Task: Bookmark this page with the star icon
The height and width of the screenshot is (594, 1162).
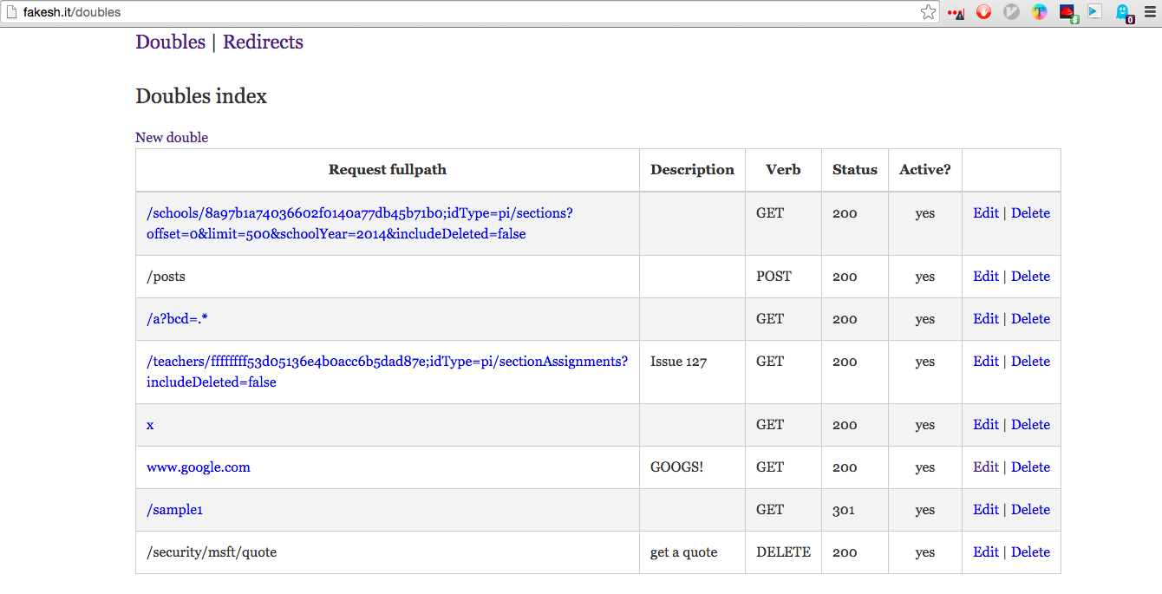Action: point(928,12)
